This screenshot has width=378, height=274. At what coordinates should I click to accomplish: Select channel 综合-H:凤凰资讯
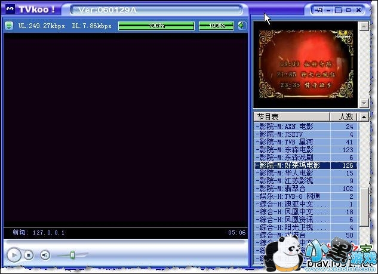[x=306, y=220]
